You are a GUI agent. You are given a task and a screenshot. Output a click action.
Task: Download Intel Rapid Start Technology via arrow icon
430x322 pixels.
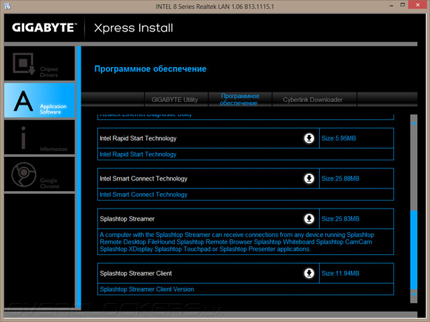[309, 139]
